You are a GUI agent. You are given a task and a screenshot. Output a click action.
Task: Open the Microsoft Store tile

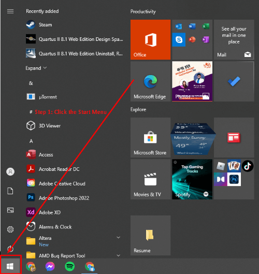[150, 137]
